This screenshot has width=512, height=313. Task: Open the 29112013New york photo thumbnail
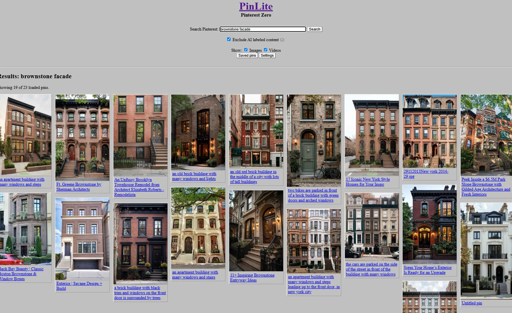click(x=429, y=131)
